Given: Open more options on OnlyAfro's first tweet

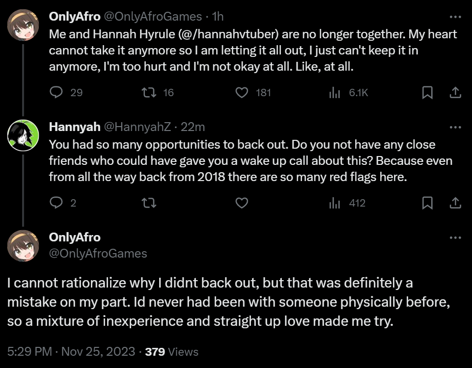Looking at the screenshot, I should pyautogui.click(x=455, y=17).
